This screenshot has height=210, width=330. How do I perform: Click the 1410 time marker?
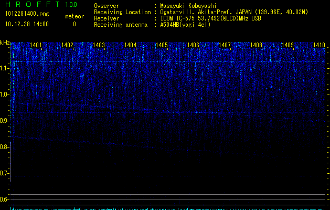(x=320, y=45)
